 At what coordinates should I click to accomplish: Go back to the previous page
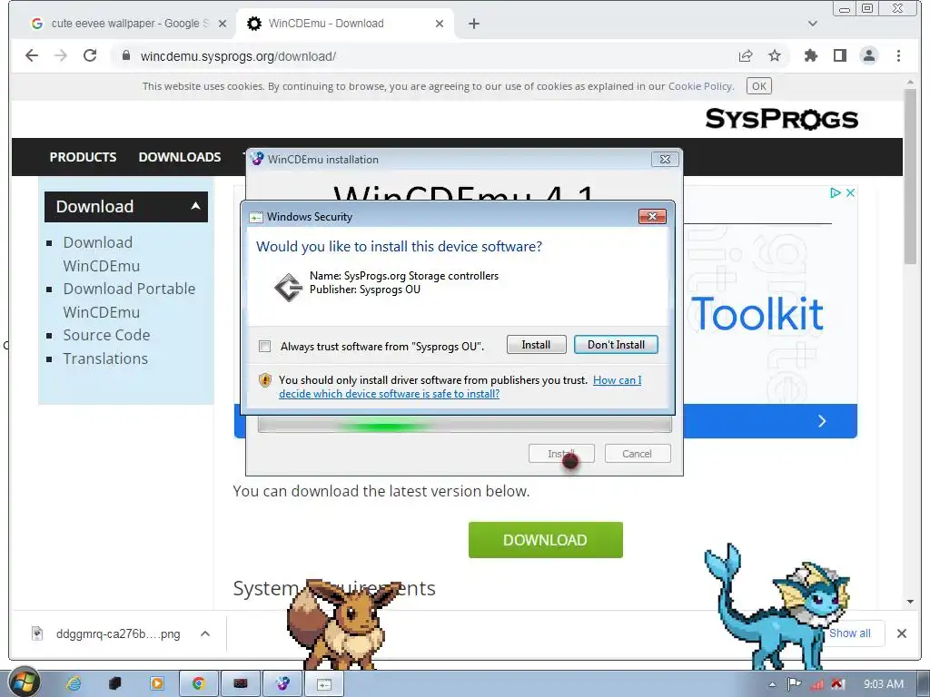click(x=32, y=55)
